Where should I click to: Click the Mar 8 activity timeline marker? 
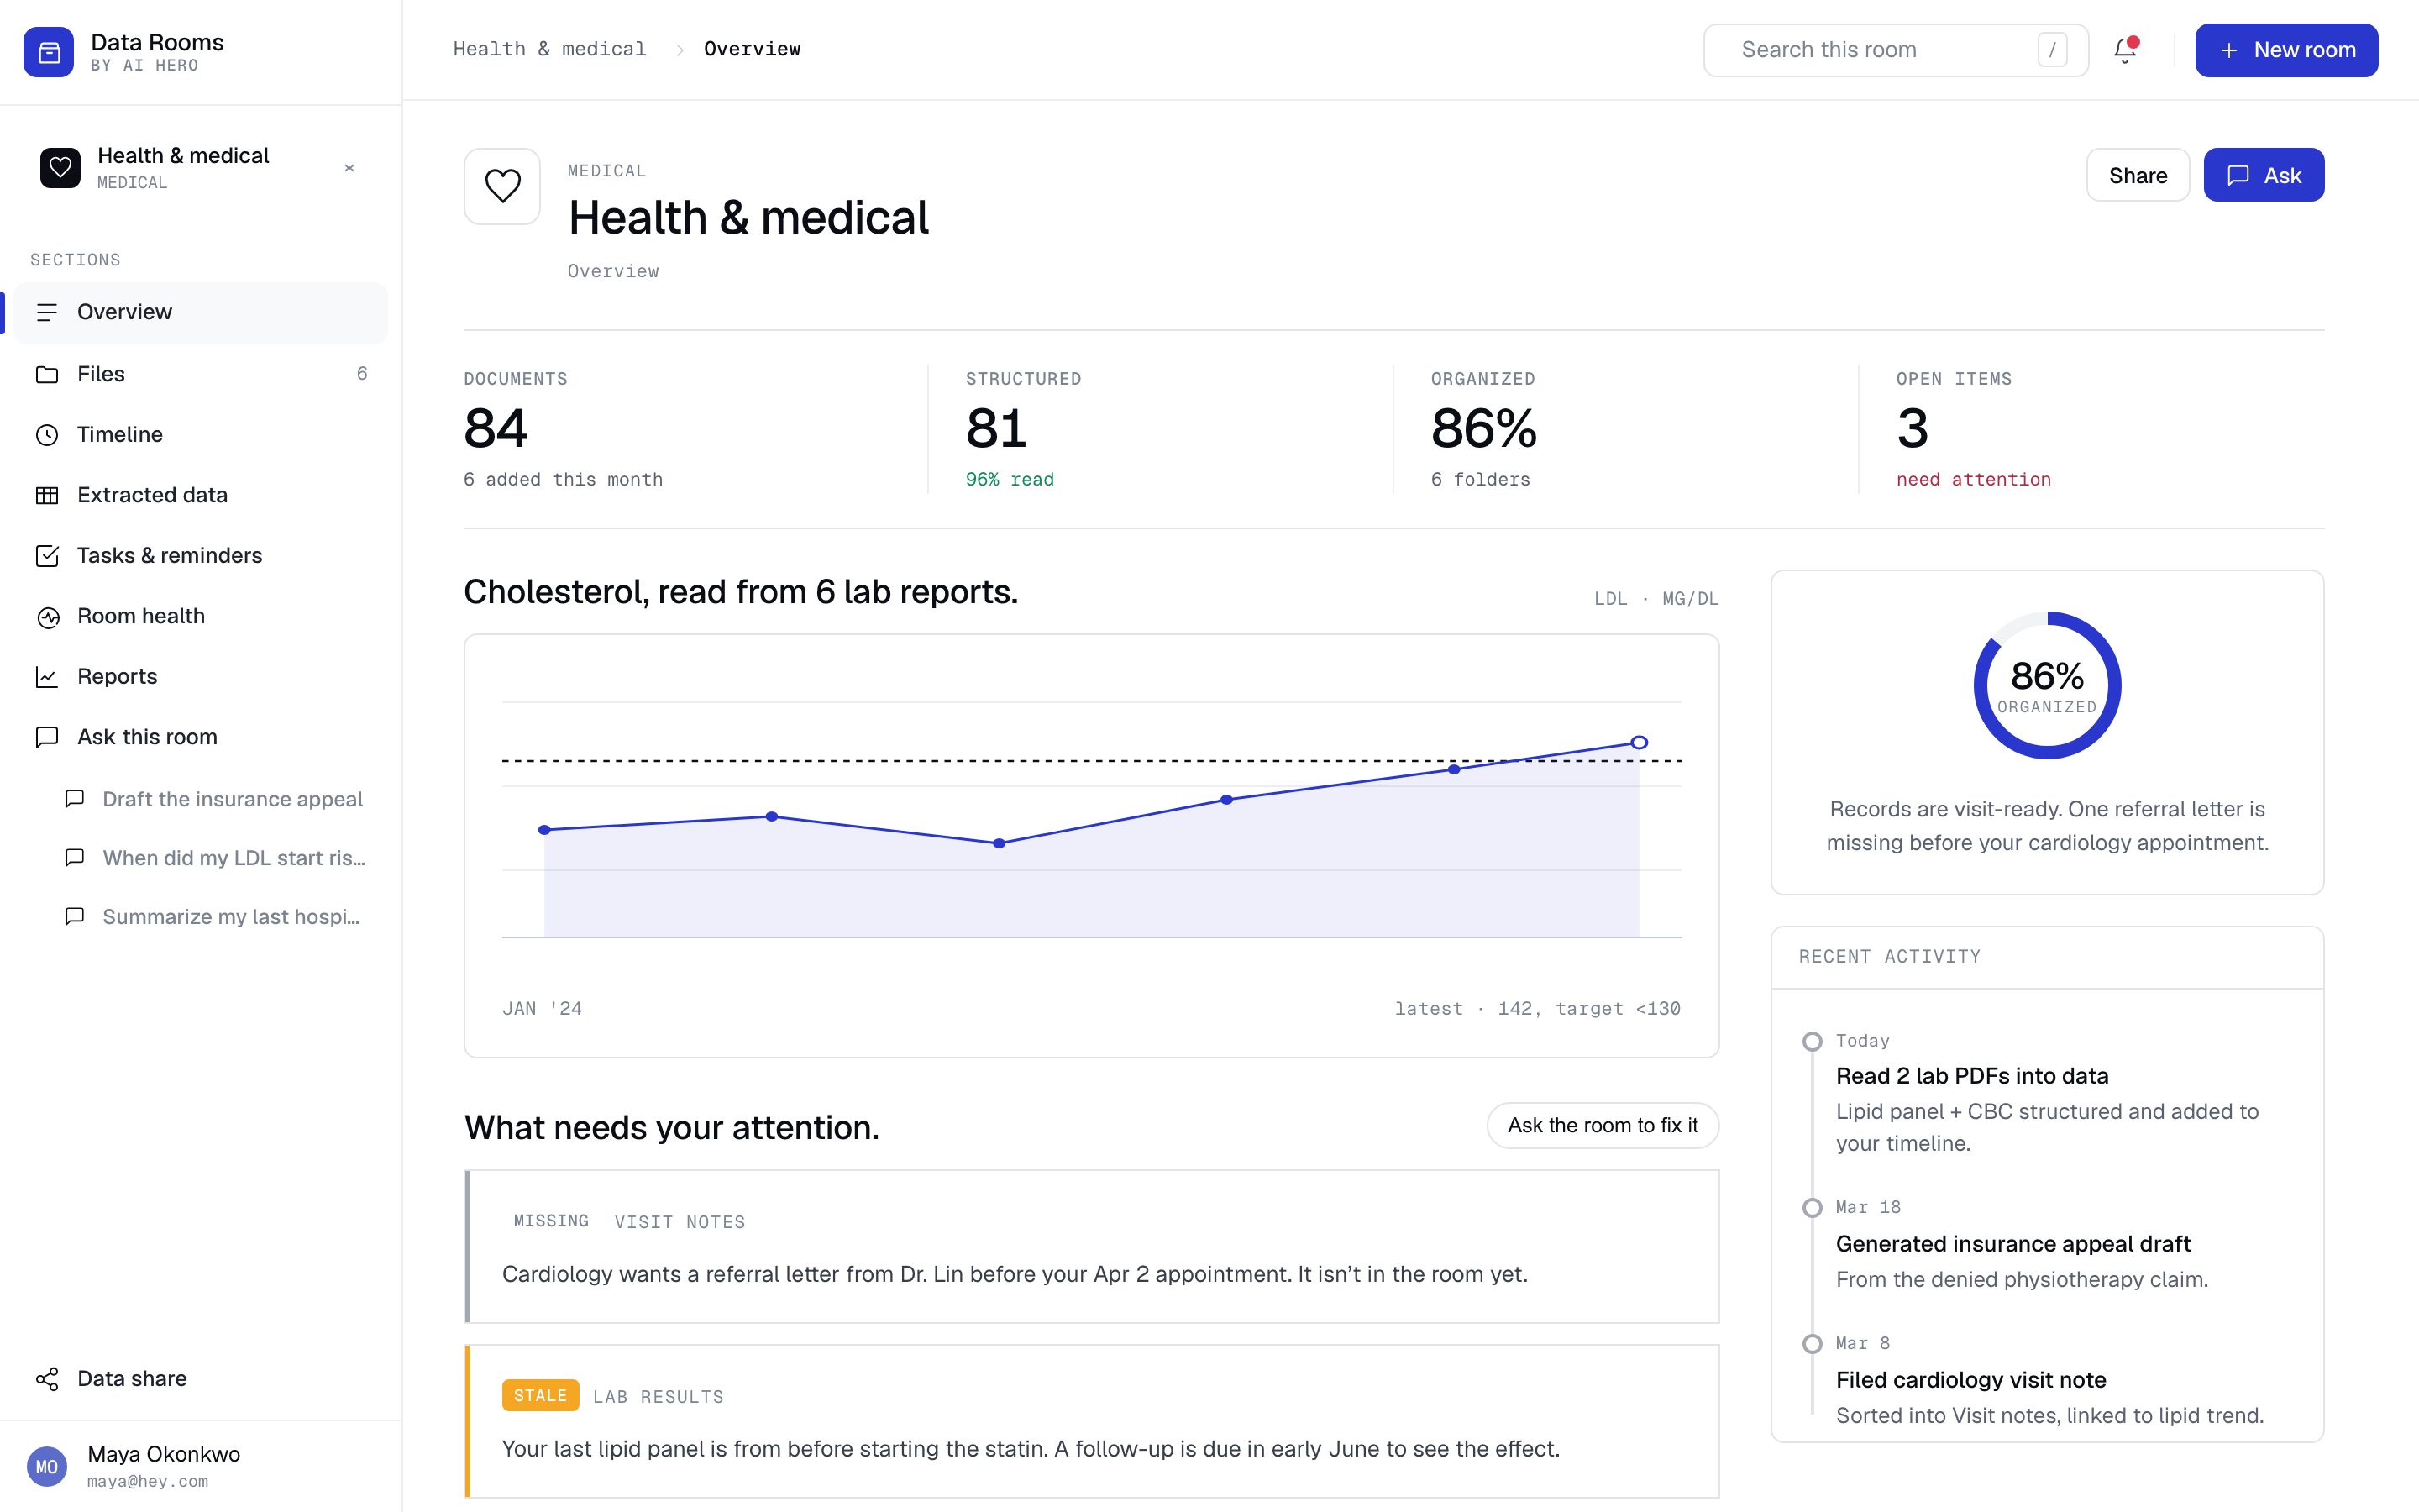[x=1811, y=1344]
